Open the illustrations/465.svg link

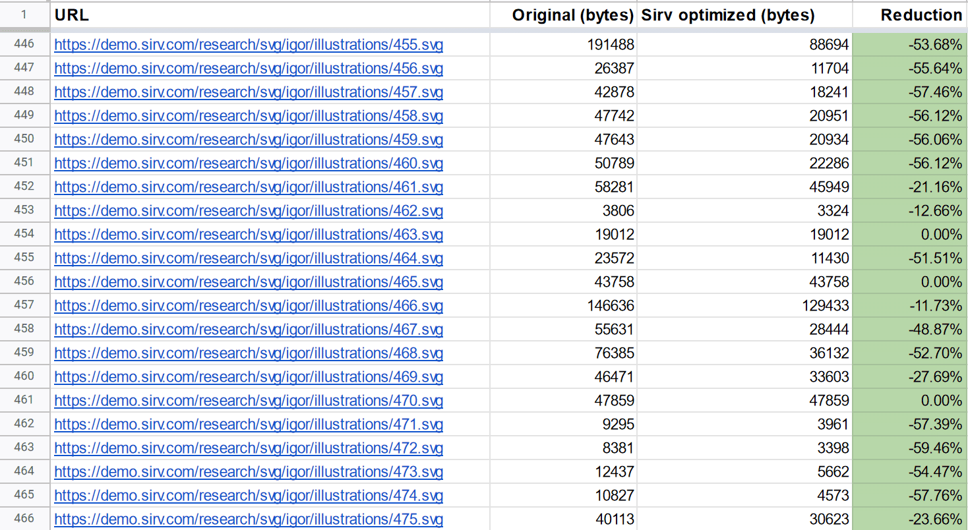[249, 282]
